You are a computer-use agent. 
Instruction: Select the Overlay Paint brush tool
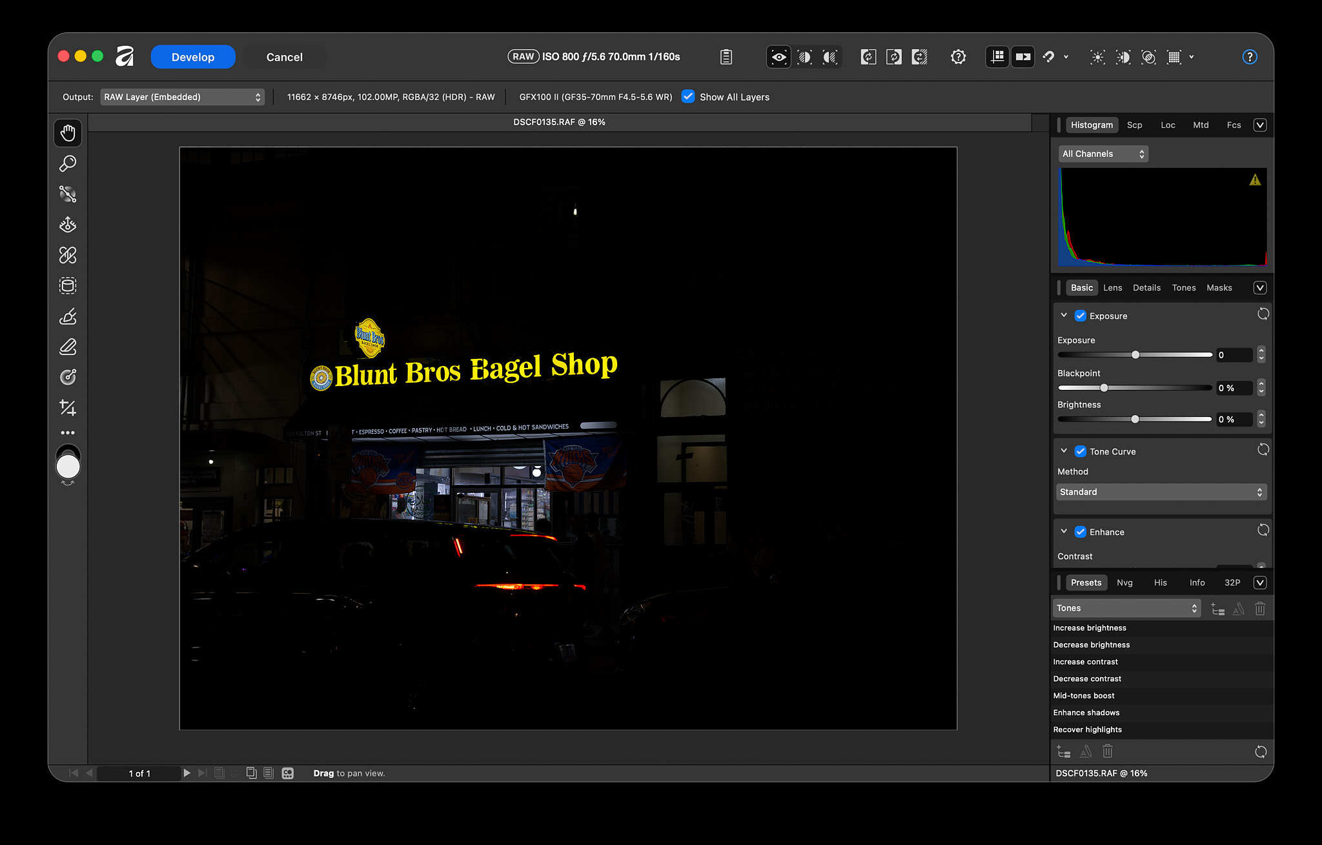(68, 316)
